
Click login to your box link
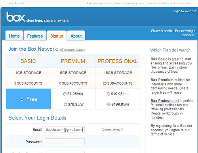click(x=185, y=11)
